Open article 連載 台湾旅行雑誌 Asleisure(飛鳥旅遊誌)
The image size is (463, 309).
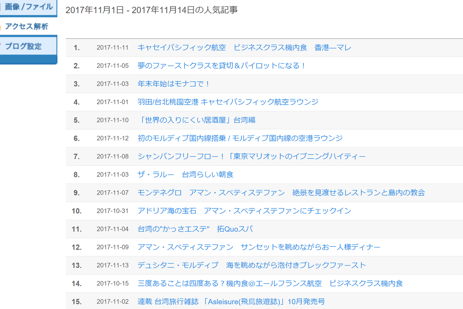tap(231, 301)
